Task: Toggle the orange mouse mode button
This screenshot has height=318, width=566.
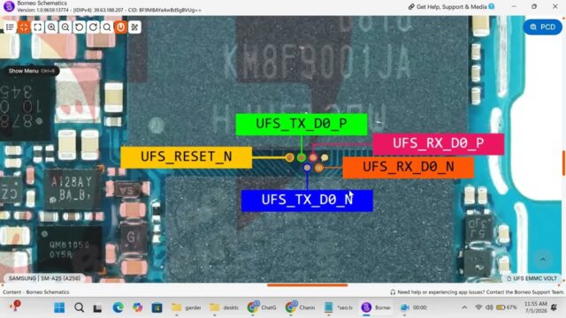Action: [121, 27]
